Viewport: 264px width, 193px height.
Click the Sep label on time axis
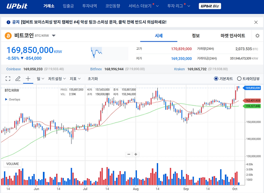tap(186, 189)
